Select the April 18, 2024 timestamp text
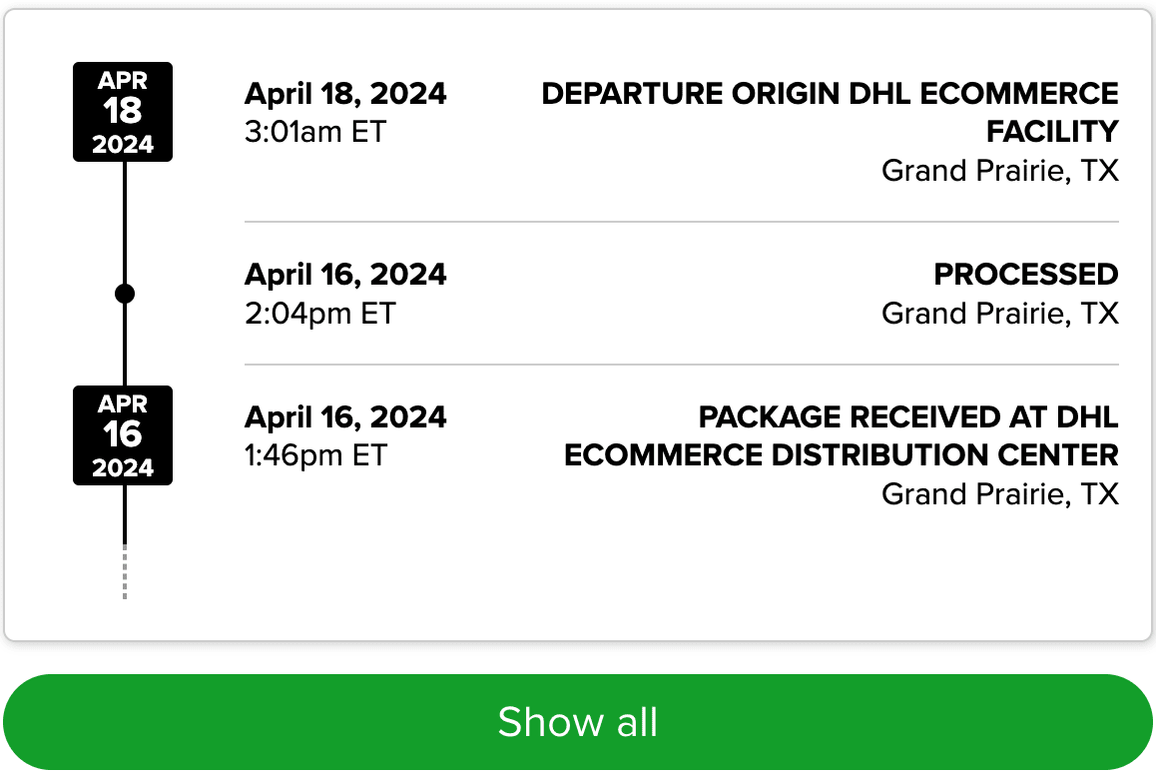 click(x=345, y=93)
